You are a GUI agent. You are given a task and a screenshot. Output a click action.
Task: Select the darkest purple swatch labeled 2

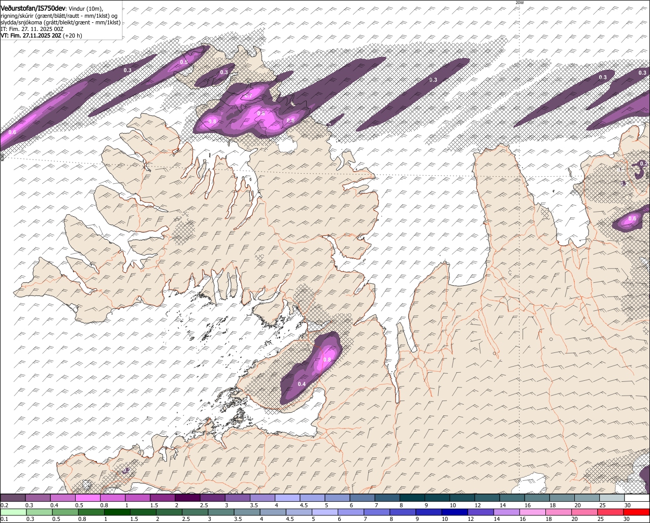pos(187,498)
